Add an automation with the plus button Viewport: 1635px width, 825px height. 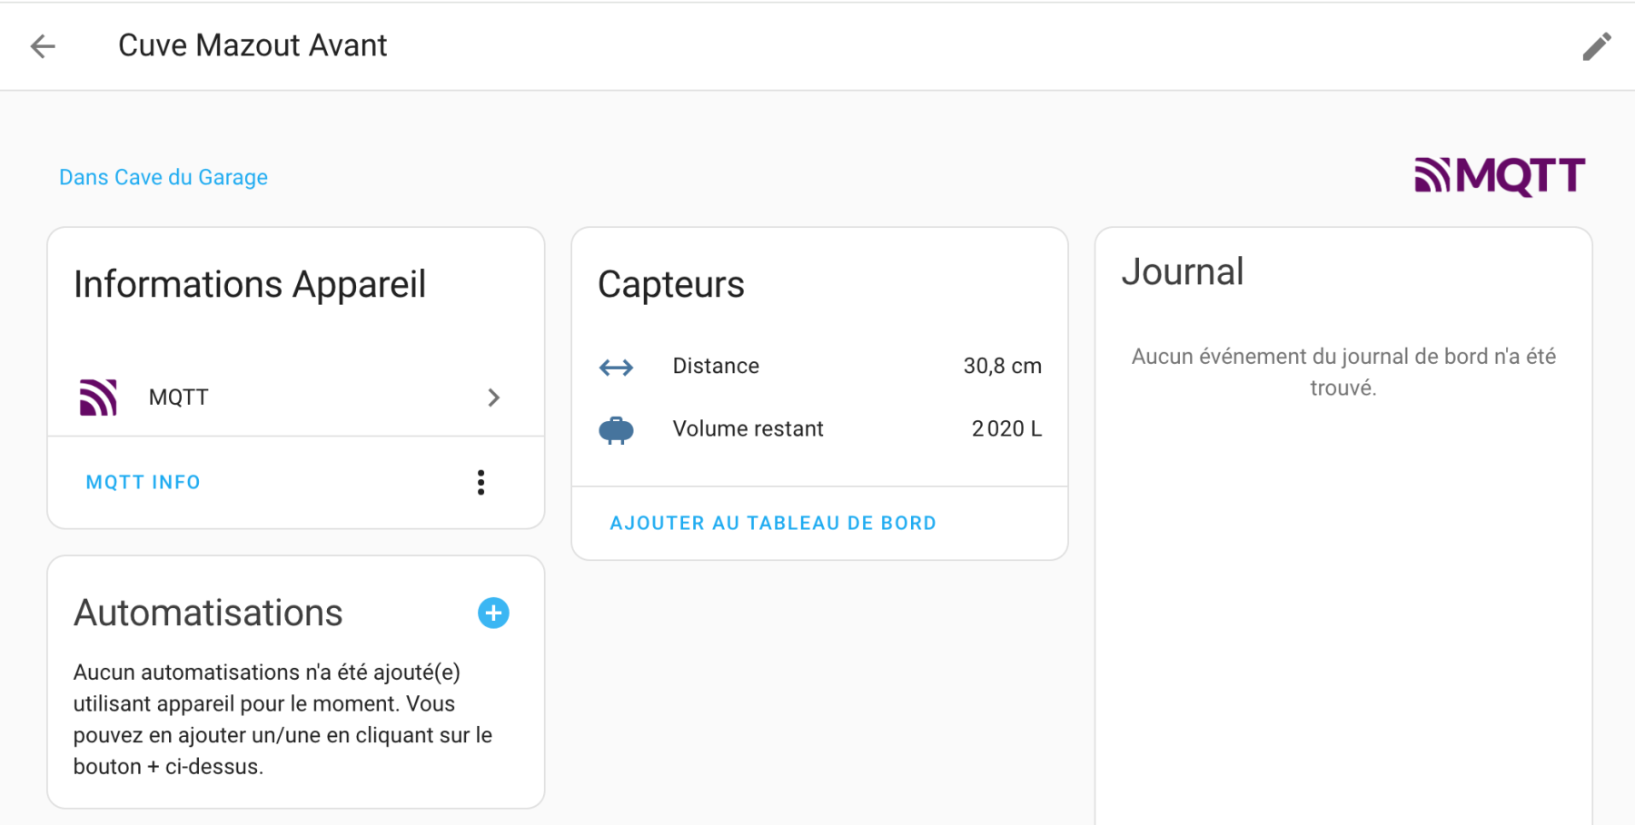[493, 614]
